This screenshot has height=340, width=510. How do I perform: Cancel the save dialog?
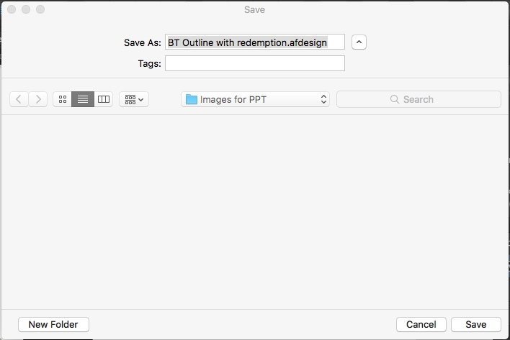(421, 324)
